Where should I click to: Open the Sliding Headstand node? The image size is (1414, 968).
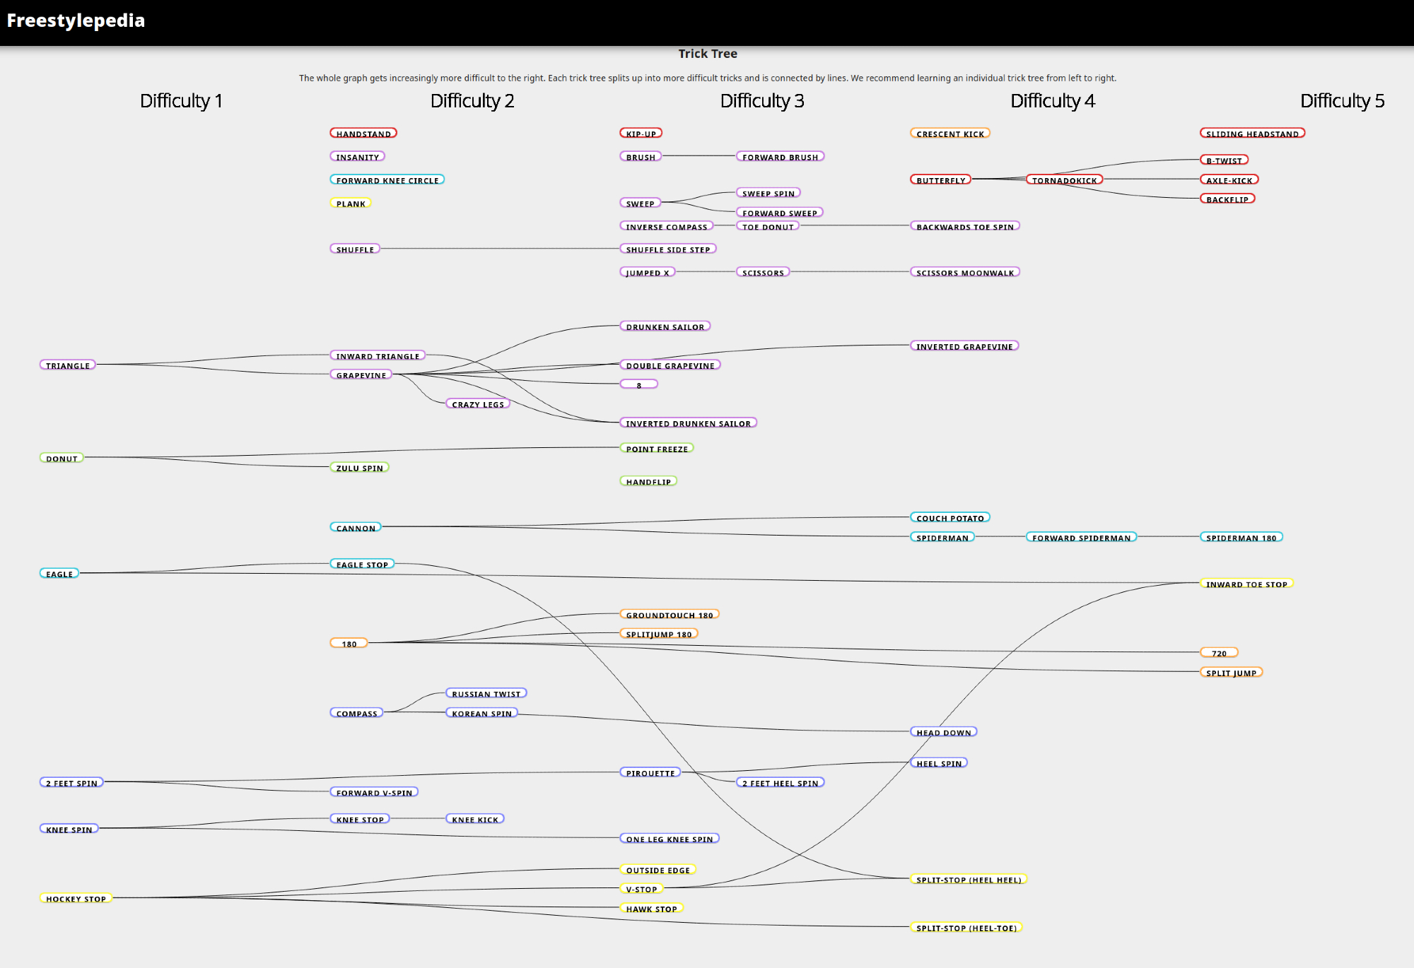tap(1252, 134)
